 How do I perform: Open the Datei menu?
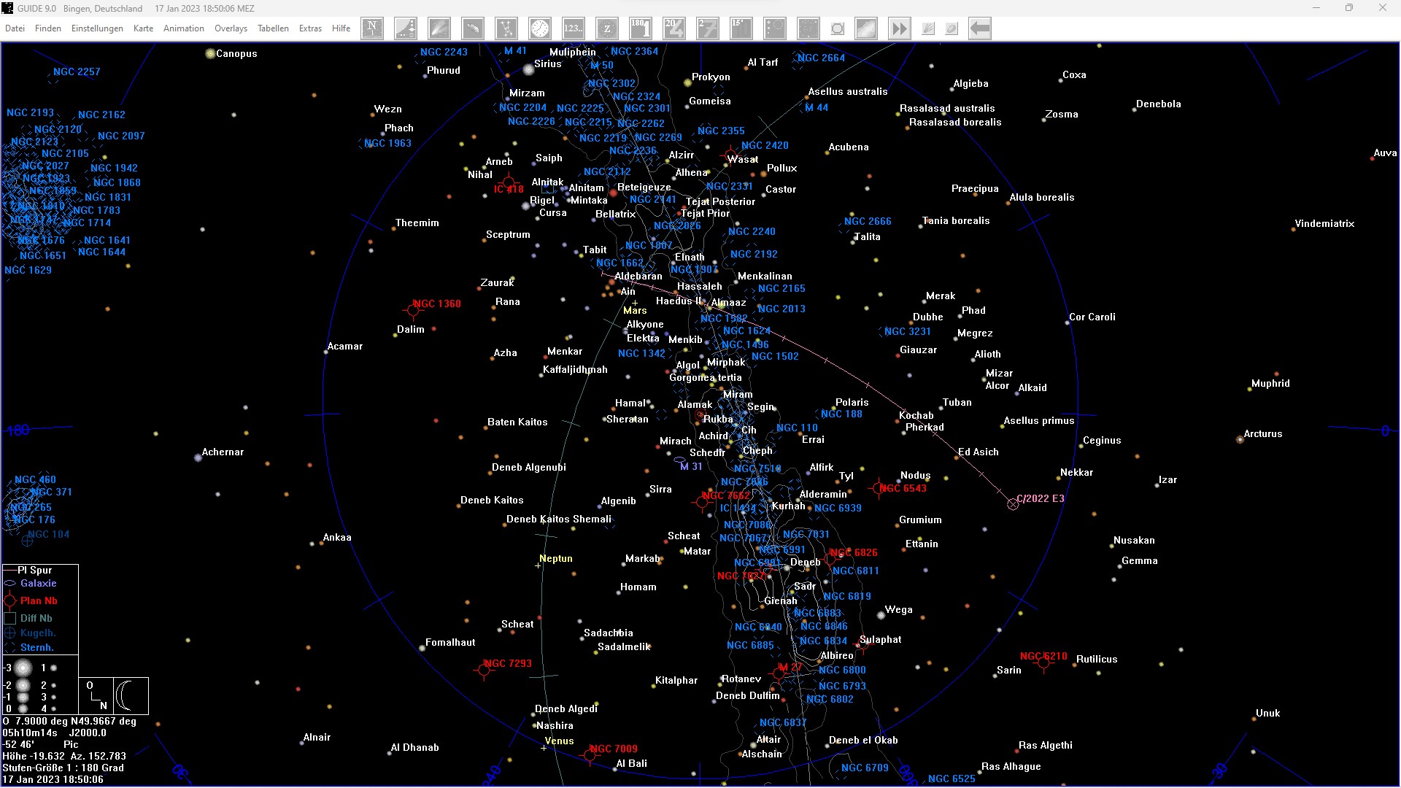[15, 28]
